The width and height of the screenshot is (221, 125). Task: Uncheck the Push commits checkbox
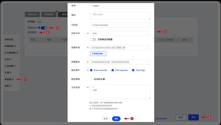[x=91, y=70]
